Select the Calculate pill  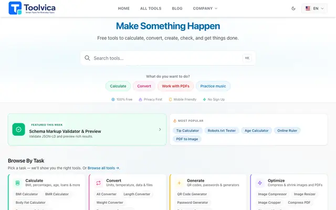click(x=118, y=86)
